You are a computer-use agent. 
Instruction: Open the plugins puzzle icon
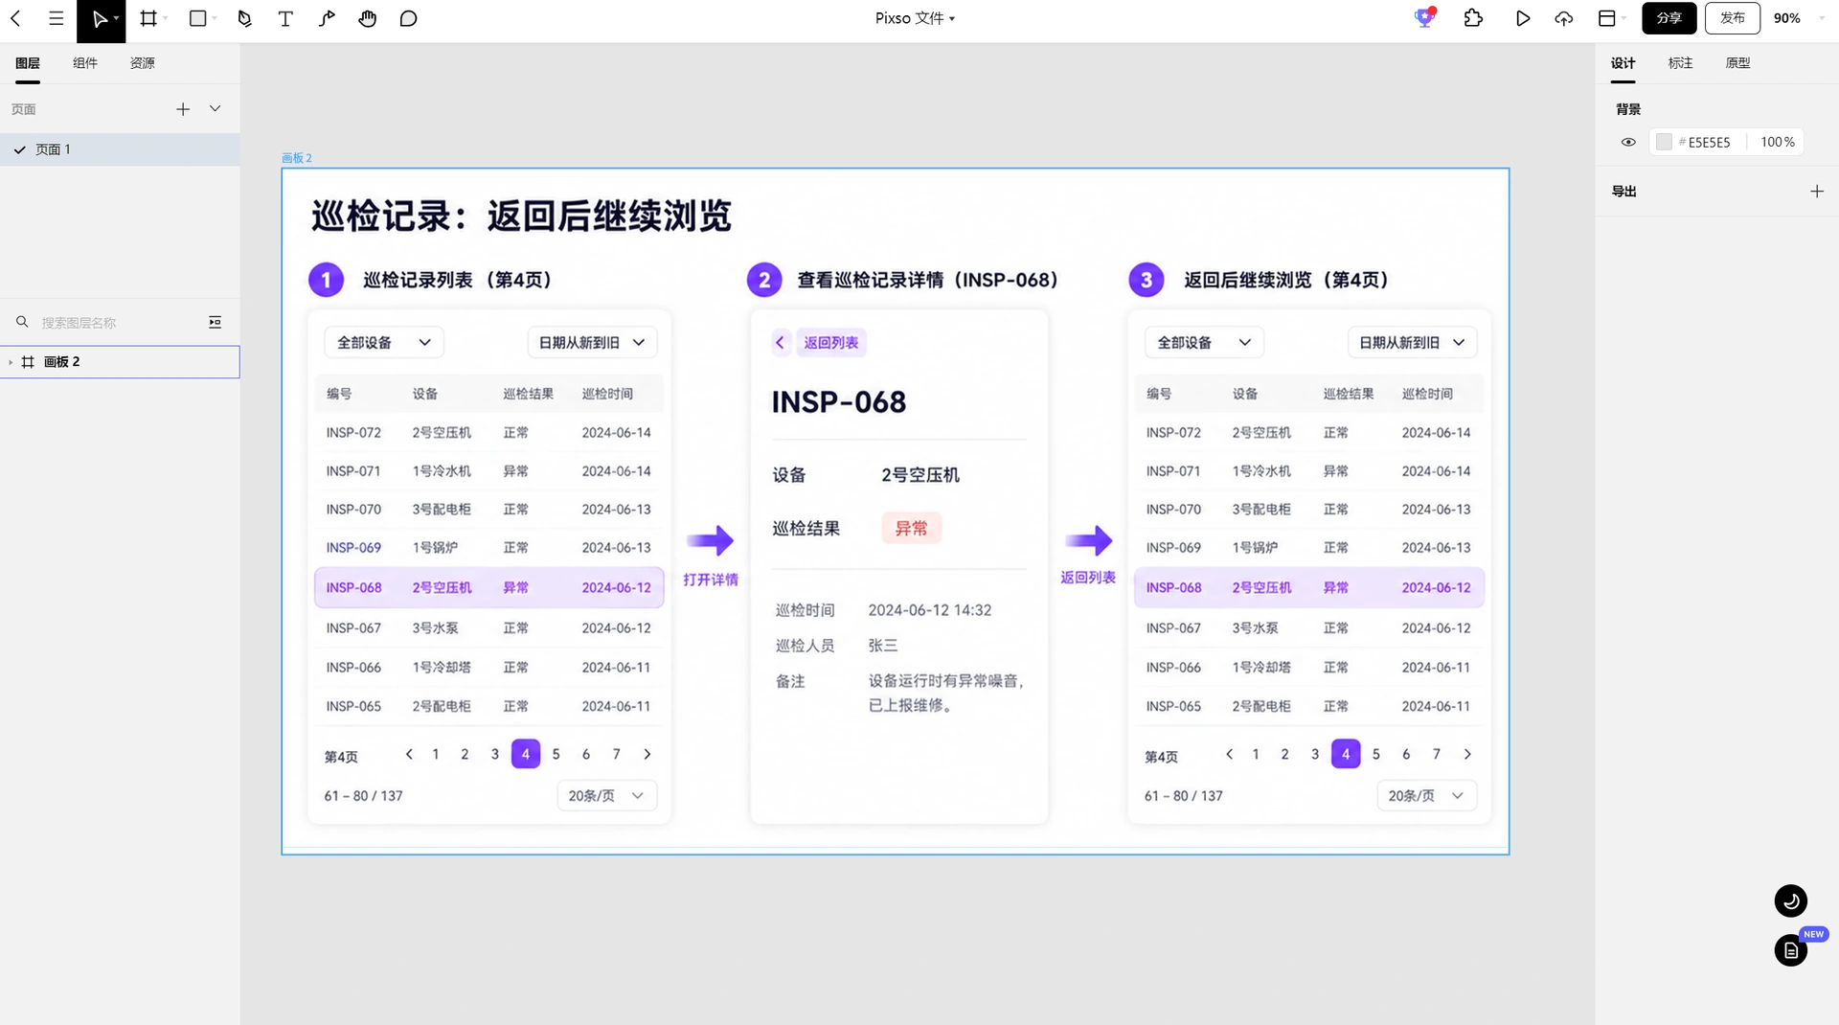click(x=1473, y=18)
